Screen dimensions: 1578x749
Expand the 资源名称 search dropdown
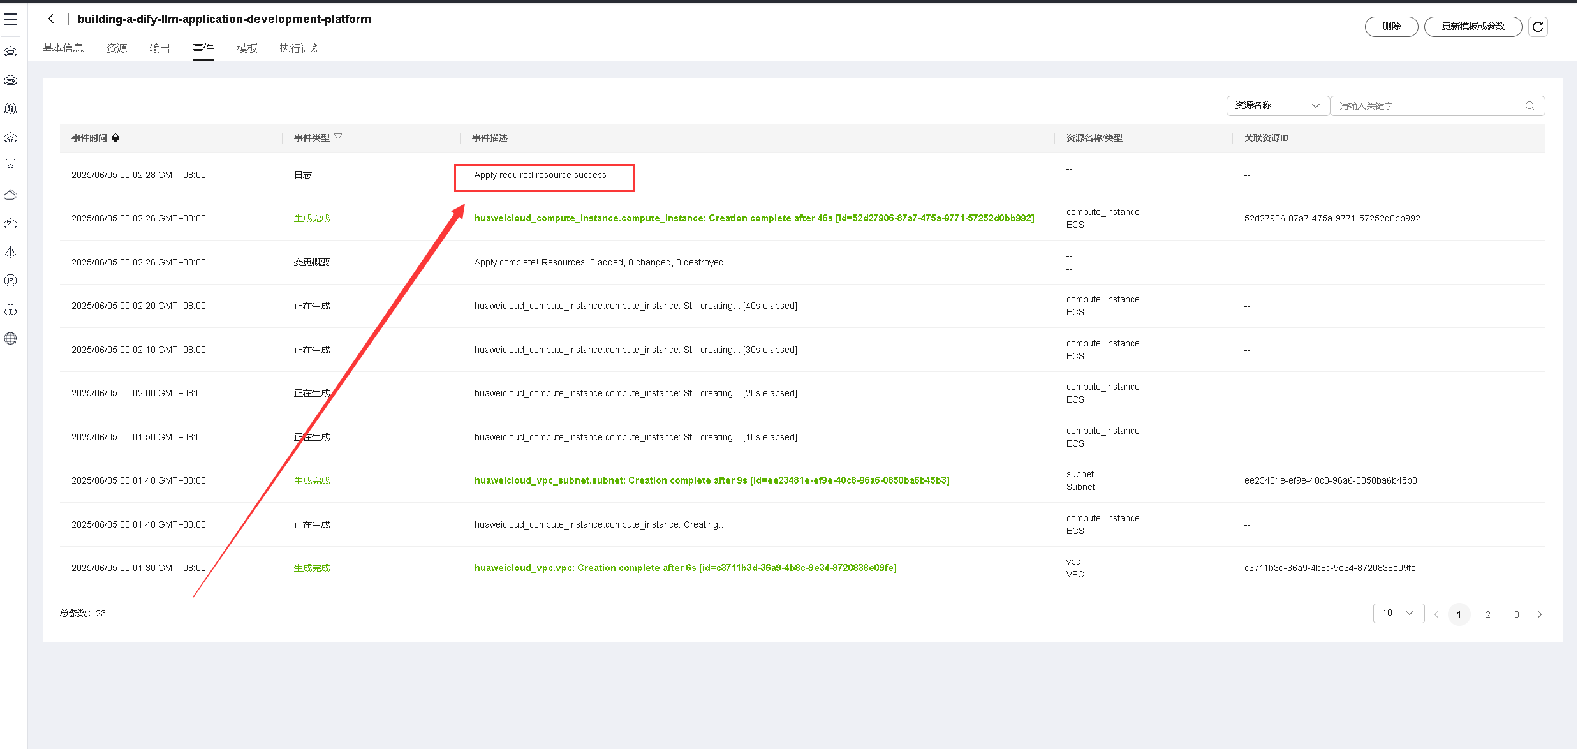pos(1277,106)
